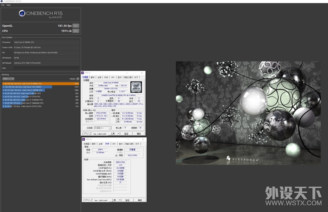Select ranking row Intel Core i7-3770 CPU
Image resolution: width=328 pixels, height=212 pixels.
pos(41,97)
